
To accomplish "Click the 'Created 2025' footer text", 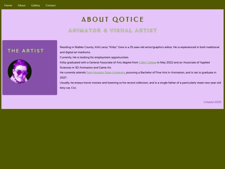I will [212, 102].
